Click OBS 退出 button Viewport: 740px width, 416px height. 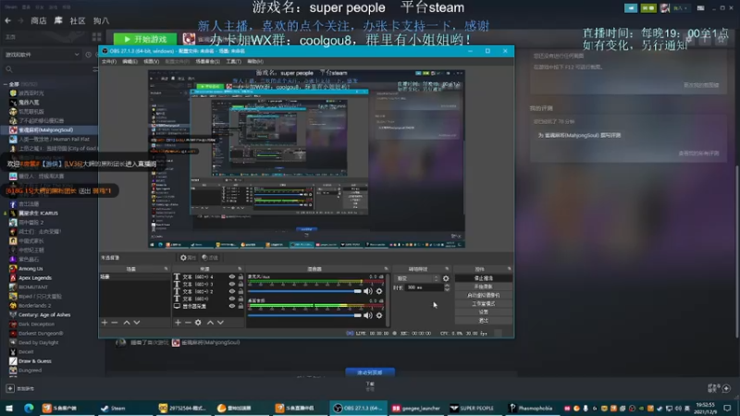[x=483, y=321]
